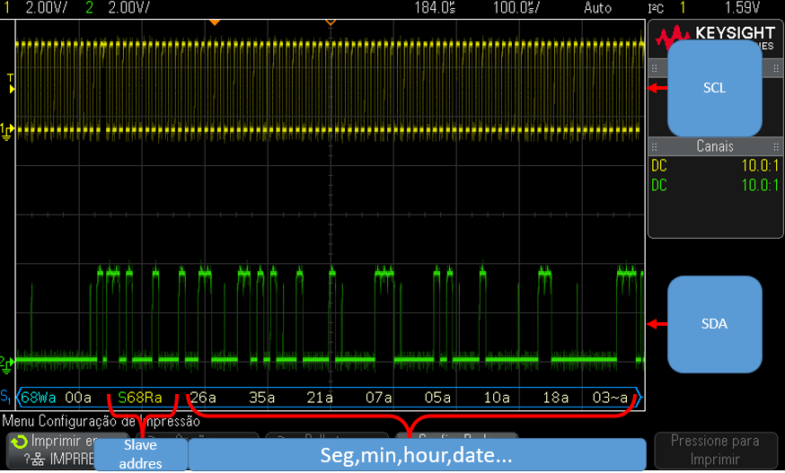
Task: Click the Canais panel right grip dots
Action: (775, 146)
